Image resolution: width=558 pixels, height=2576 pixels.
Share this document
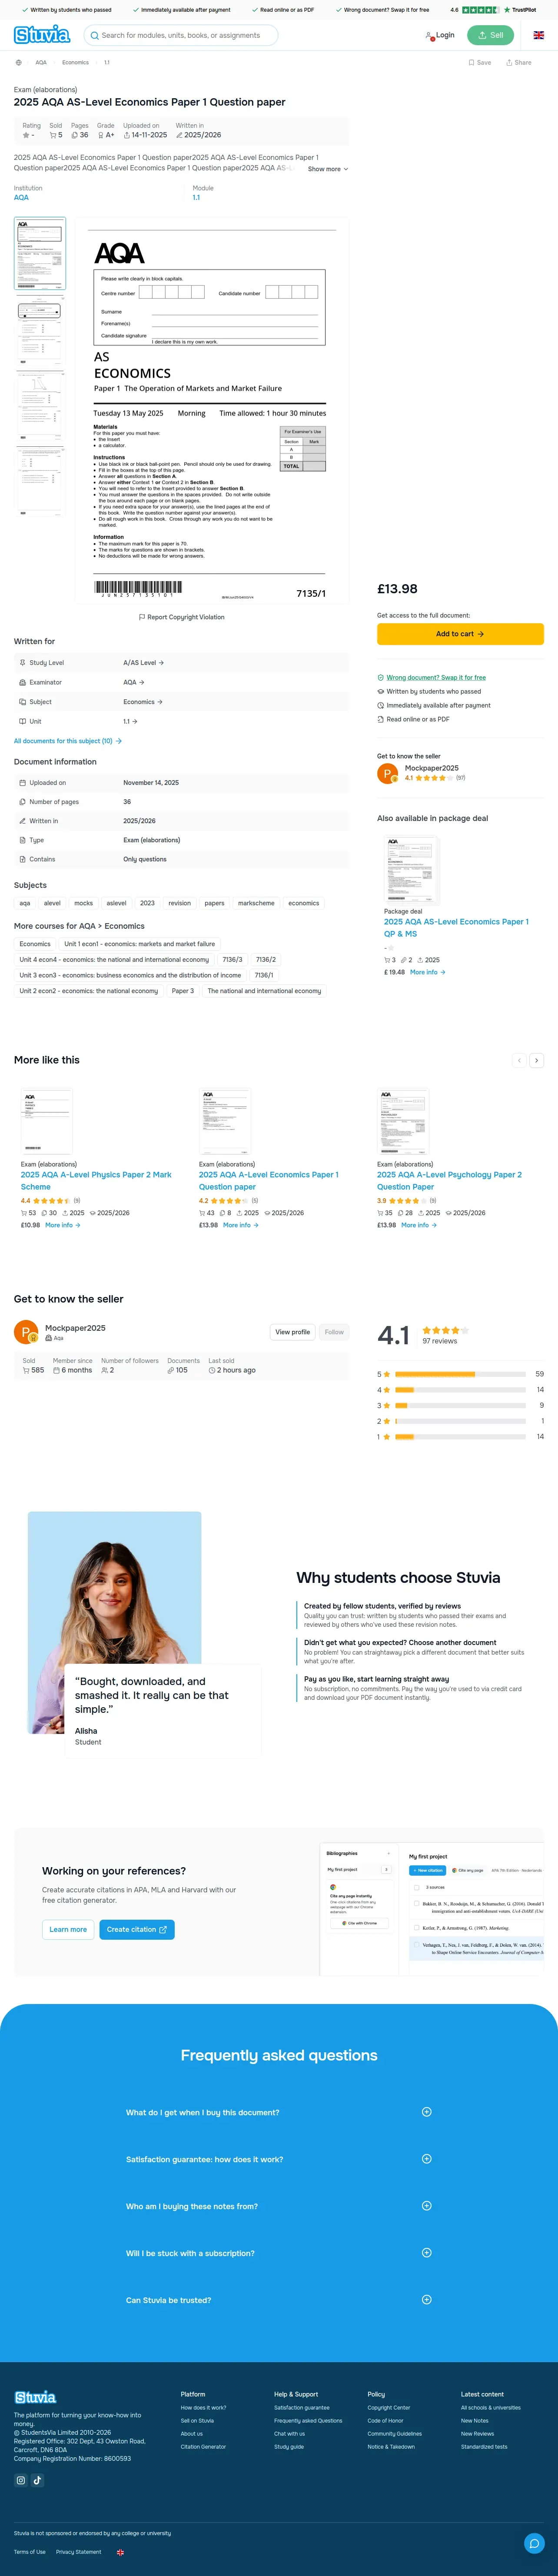(518, 62)
